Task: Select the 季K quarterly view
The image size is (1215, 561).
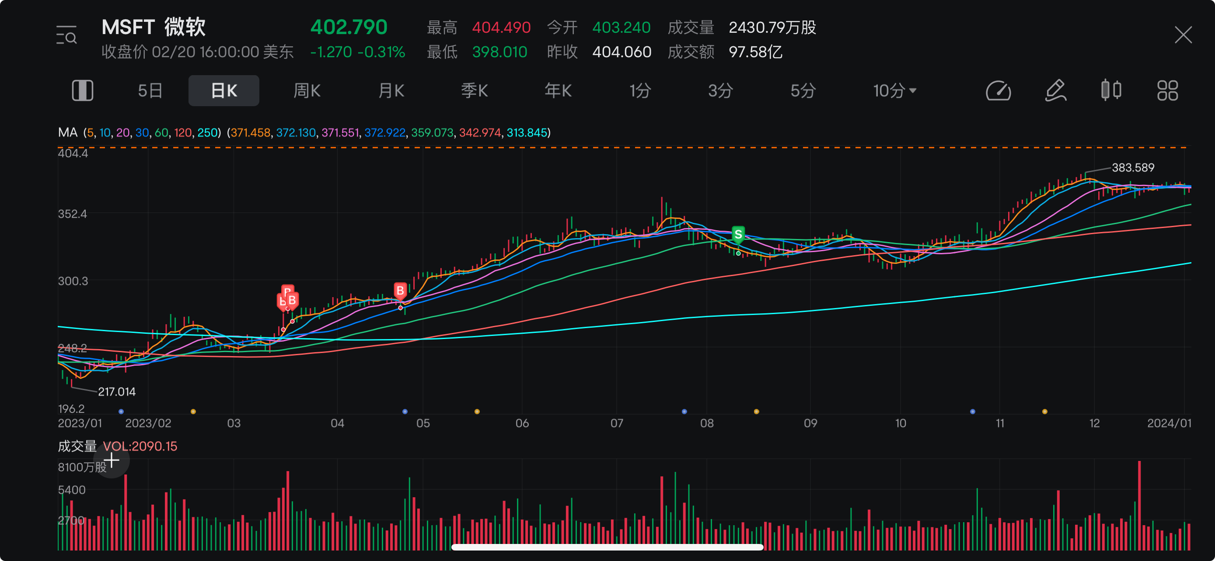Action: pyautogui.click(x=474, y=90)
